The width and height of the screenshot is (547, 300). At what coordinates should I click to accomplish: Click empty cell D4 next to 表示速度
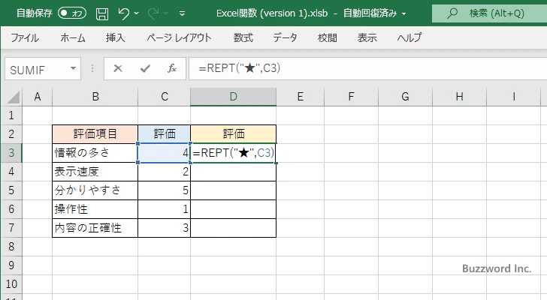(234, 172)
